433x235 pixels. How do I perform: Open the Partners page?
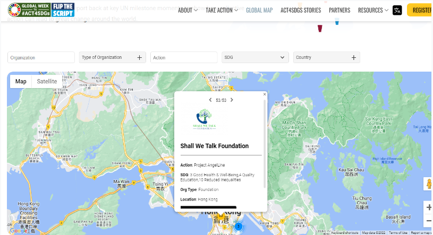[x=339, y=11]
